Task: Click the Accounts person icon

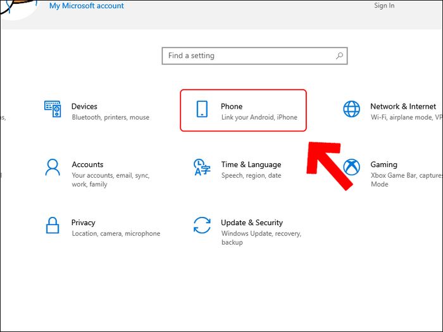Action: 53,167
